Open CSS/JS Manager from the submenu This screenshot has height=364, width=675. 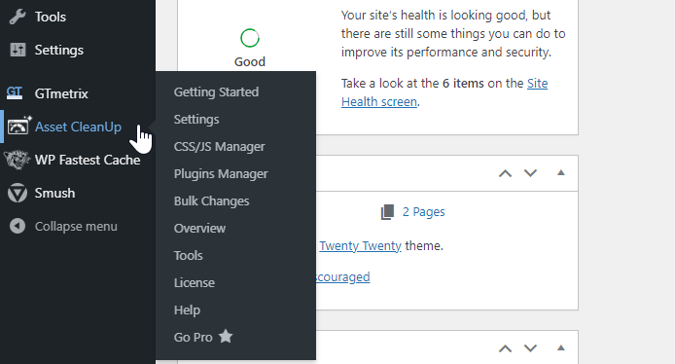219,146
